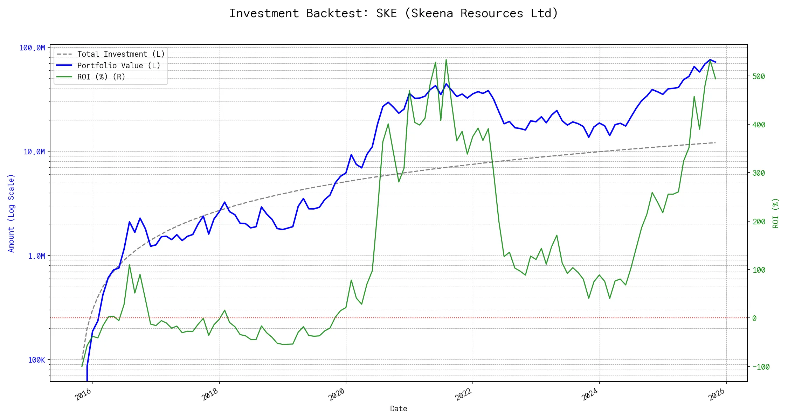788x420 pixels.
Task: Click the 2018 x-axis tick label
Action: coord(210,394)
